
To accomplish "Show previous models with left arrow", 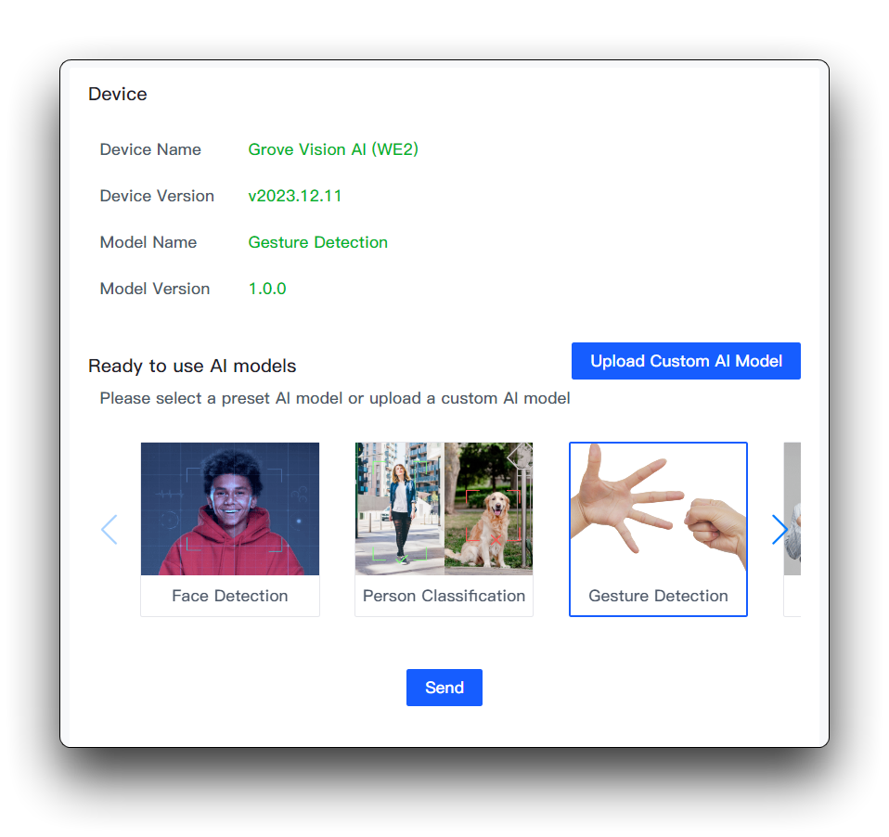I will pos(109,529).
